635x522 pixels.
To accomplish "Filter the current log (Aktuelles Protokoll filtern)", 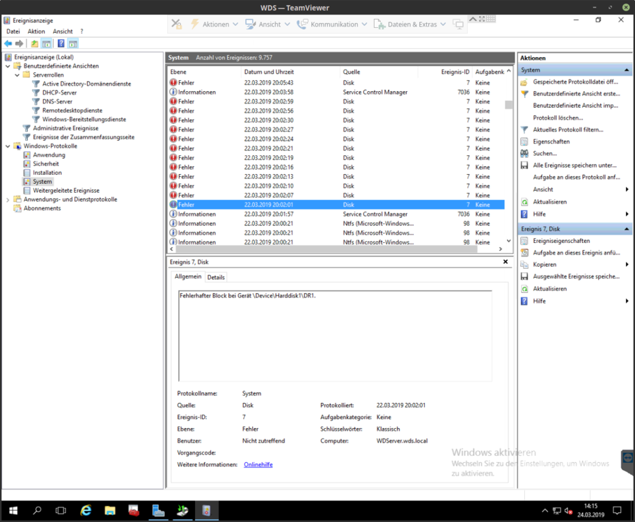I will click(567, 129).
